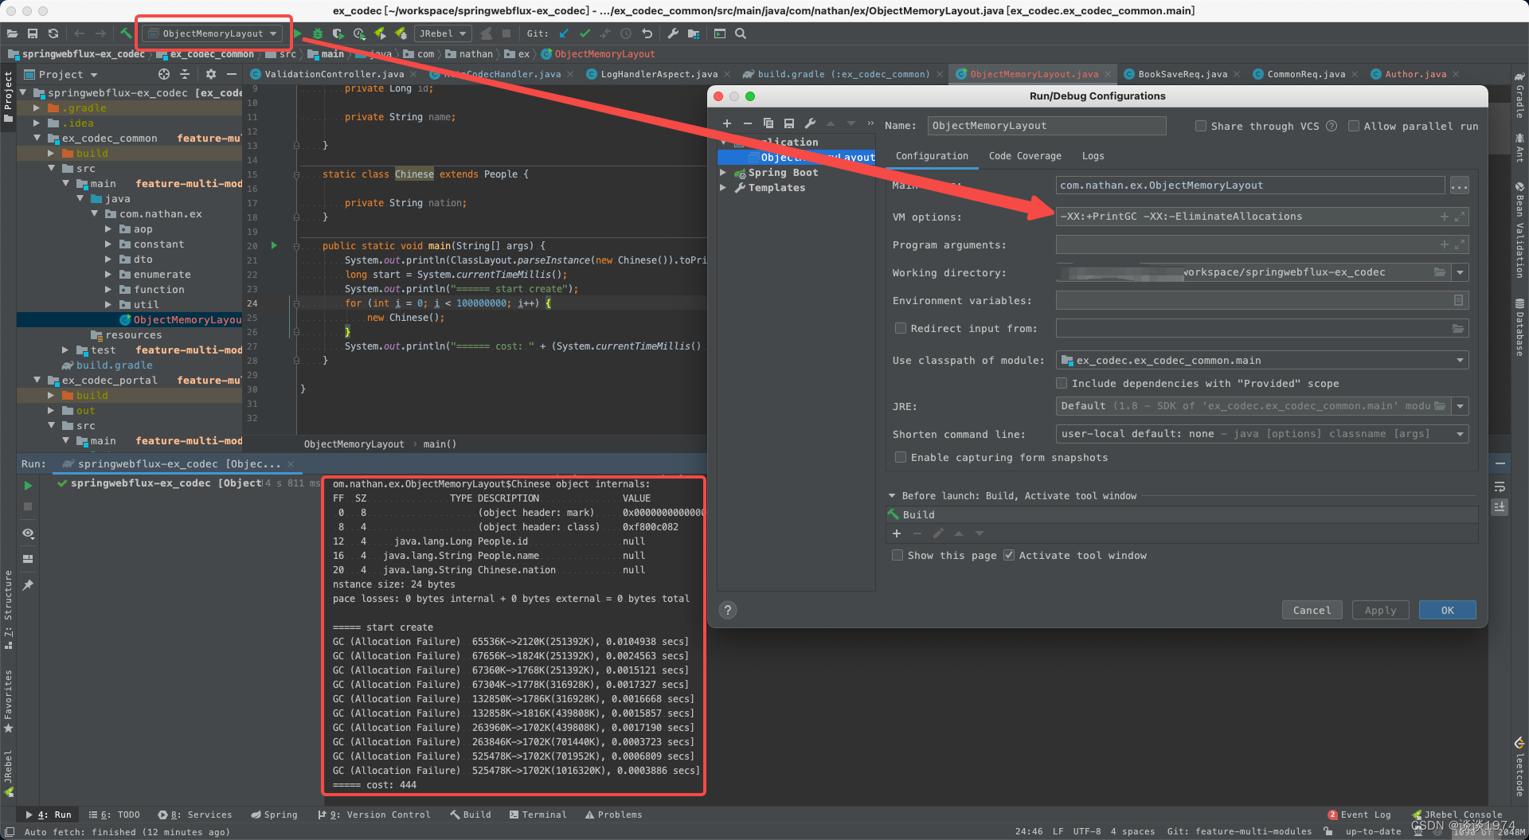Open Working directory dropdown arrow
1529x840 pixels.
pyautogui.click(x=1460, y=272)
